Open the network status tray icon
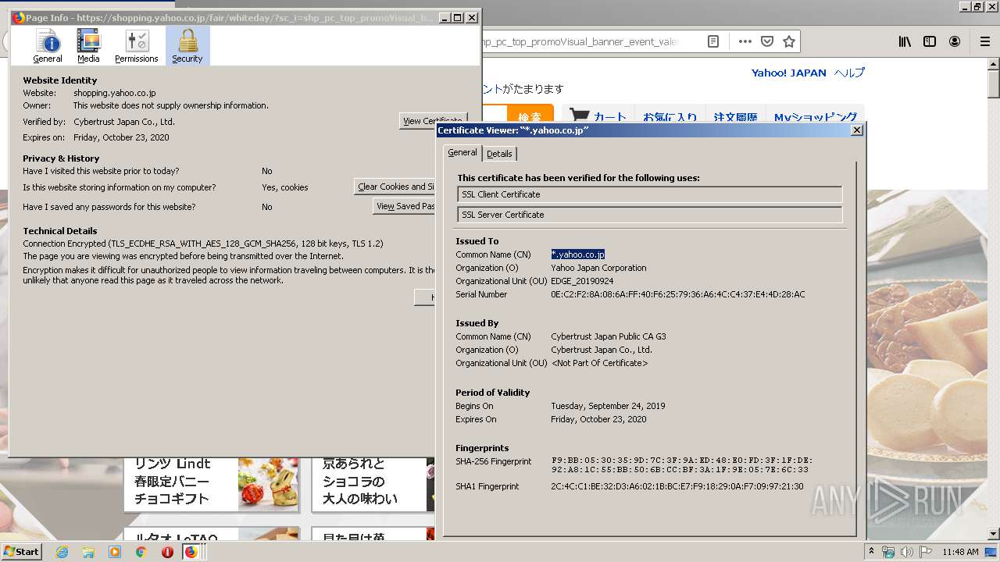Screen dimensions: 1000x562 [888, 552]
